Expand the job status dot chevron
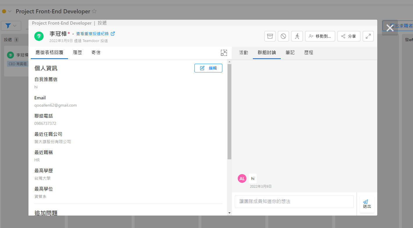 pyautogui.click(x=10, y=11)
